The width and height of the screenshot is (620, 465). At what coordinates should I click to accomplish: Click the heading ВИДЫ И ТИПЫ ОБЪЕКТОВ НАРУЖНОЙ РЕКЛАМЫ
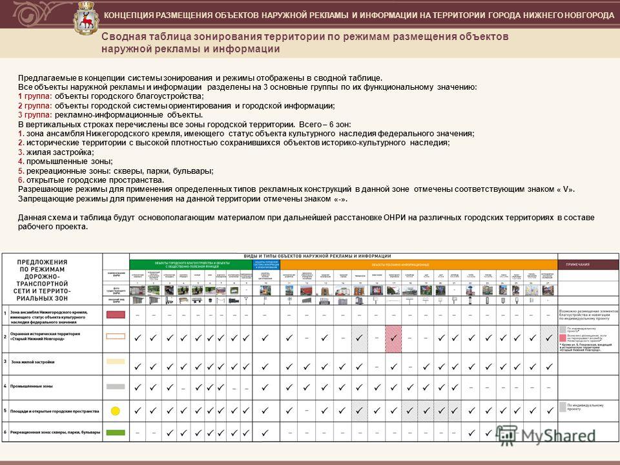point(317,256)
